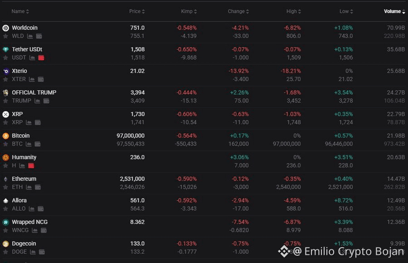Viewport: 408px width, 263px height.
Task: Sort the table by Price column
Action: click(137, 11)
